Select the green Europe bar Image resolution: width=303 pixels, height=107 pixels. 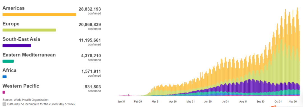pos(29,30)
